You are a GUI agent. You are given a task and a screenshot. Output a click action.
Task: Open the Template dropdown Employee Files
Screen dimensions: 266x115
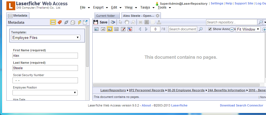click(x=46, y=38)
